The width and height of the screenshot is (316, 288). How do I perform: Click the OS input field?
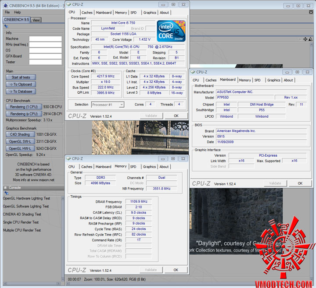pyautogui.click(x=45, y=50)
